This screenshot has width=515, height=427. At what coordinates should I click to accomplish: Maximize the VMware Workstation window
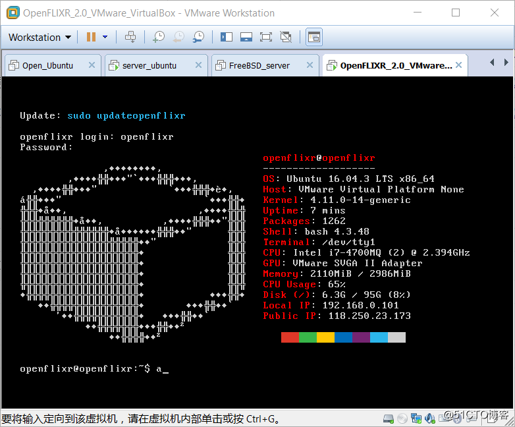(x=456, y=13)
